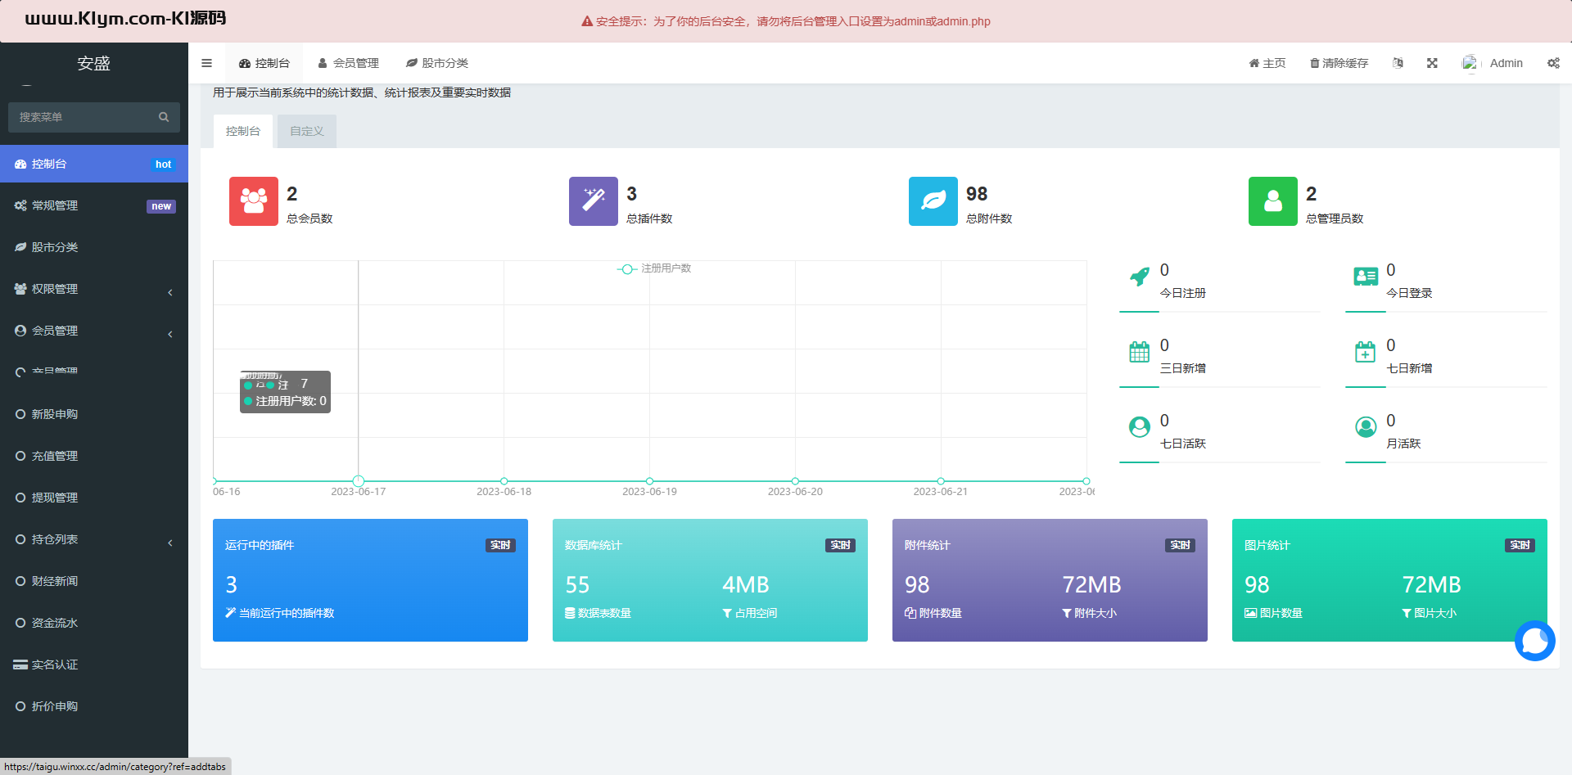Open the 股市分类 top navigation tab
1572x775 pixels.
point(437,63)
